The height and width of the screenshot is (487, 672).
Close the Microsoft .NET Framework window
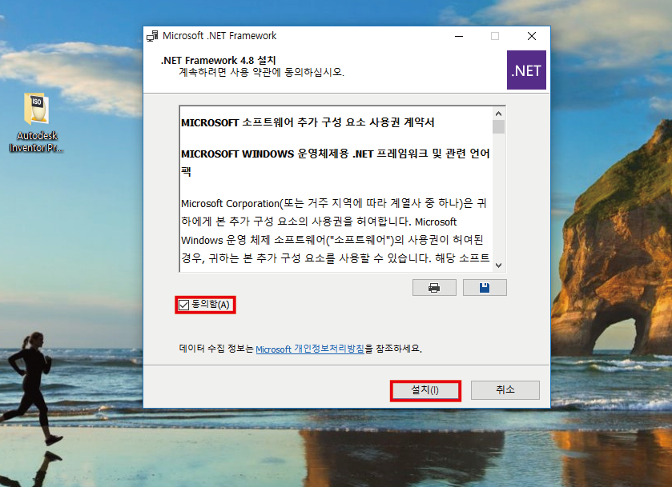pyautogui.click(x=532, y=36)
